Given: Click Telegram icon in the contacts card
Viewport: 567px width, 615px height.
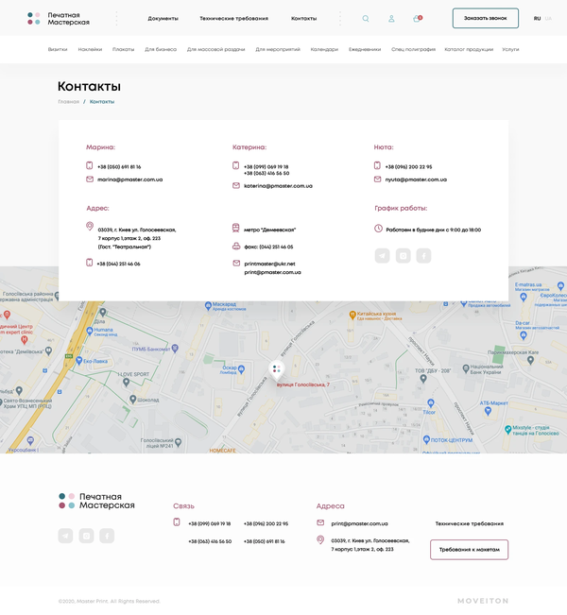Looking at the screenshot, I should click(x=382, y=255).
